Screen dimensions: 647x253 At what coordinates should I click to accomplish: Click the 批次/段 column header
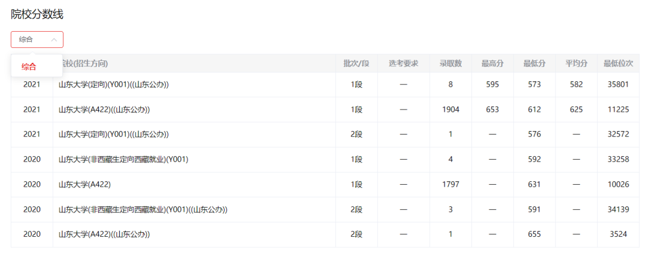point(356,63)
